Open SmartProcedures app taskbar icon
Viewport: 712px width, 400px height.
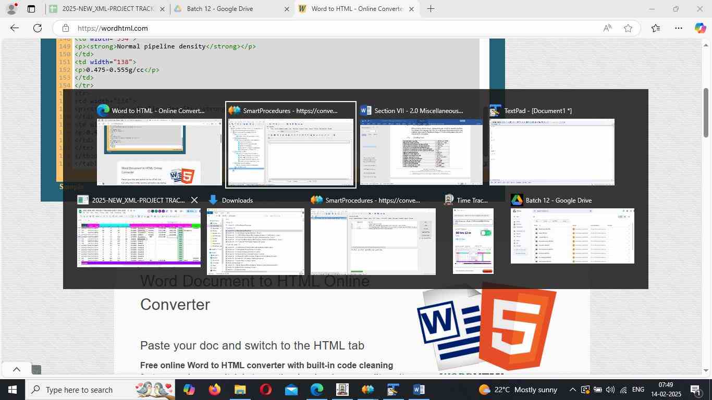click(368, 390)
